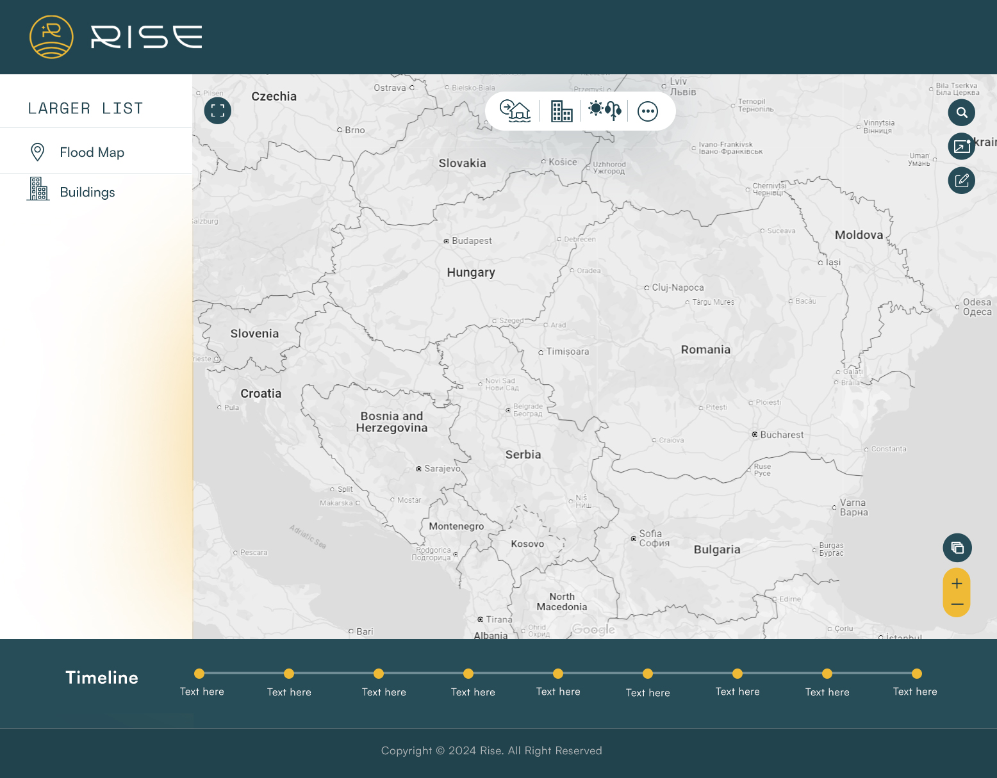Click the first timeline marker dot

[199, 674]
